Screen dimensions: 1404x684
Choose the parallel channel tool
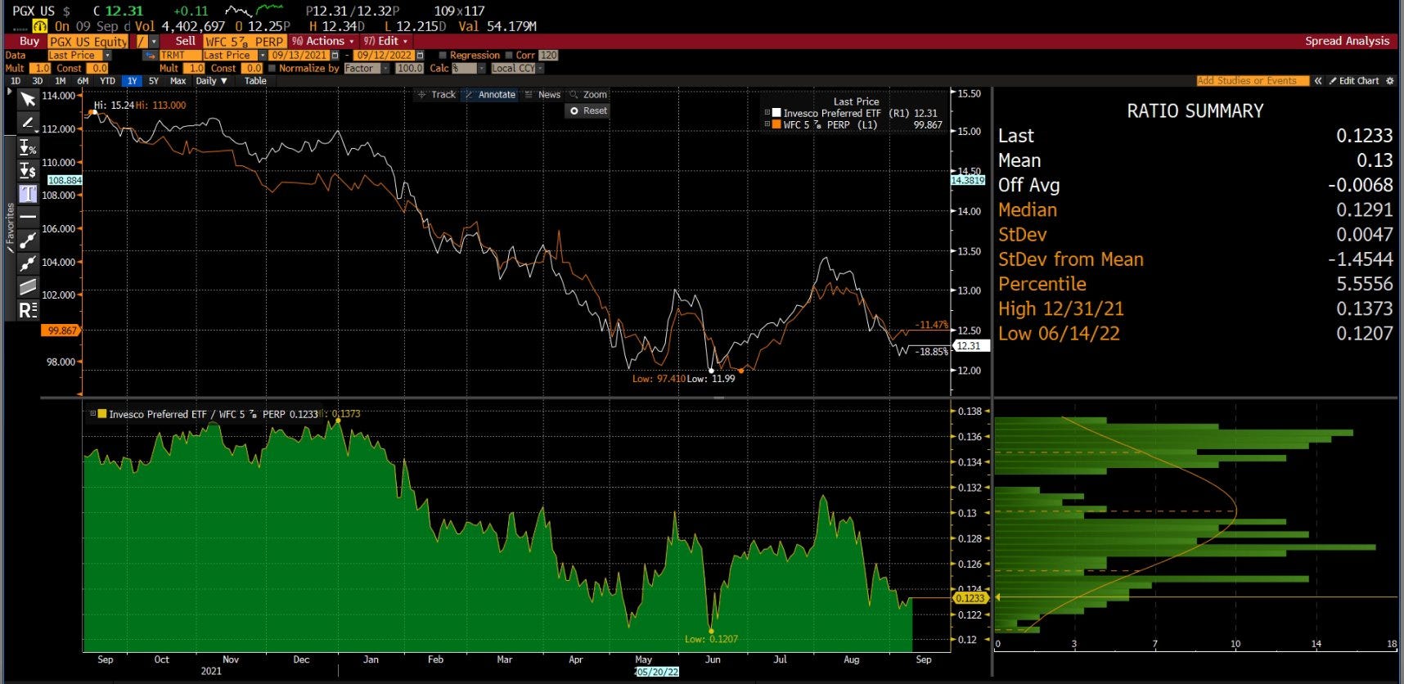28,286
